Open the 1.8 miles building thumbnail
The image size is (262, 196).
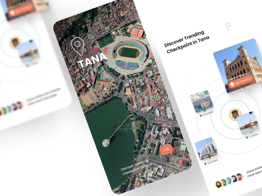(x=206, y=148)
